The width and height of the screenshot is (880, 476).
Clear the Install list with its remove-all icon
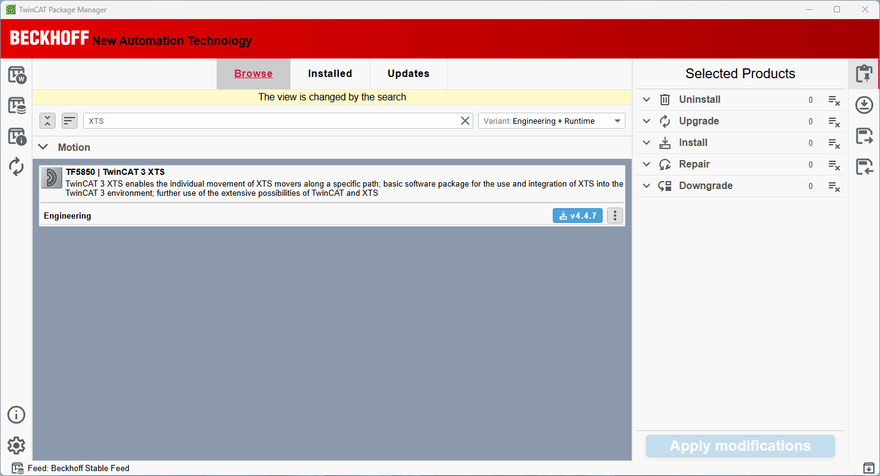(x=834, y=143)
